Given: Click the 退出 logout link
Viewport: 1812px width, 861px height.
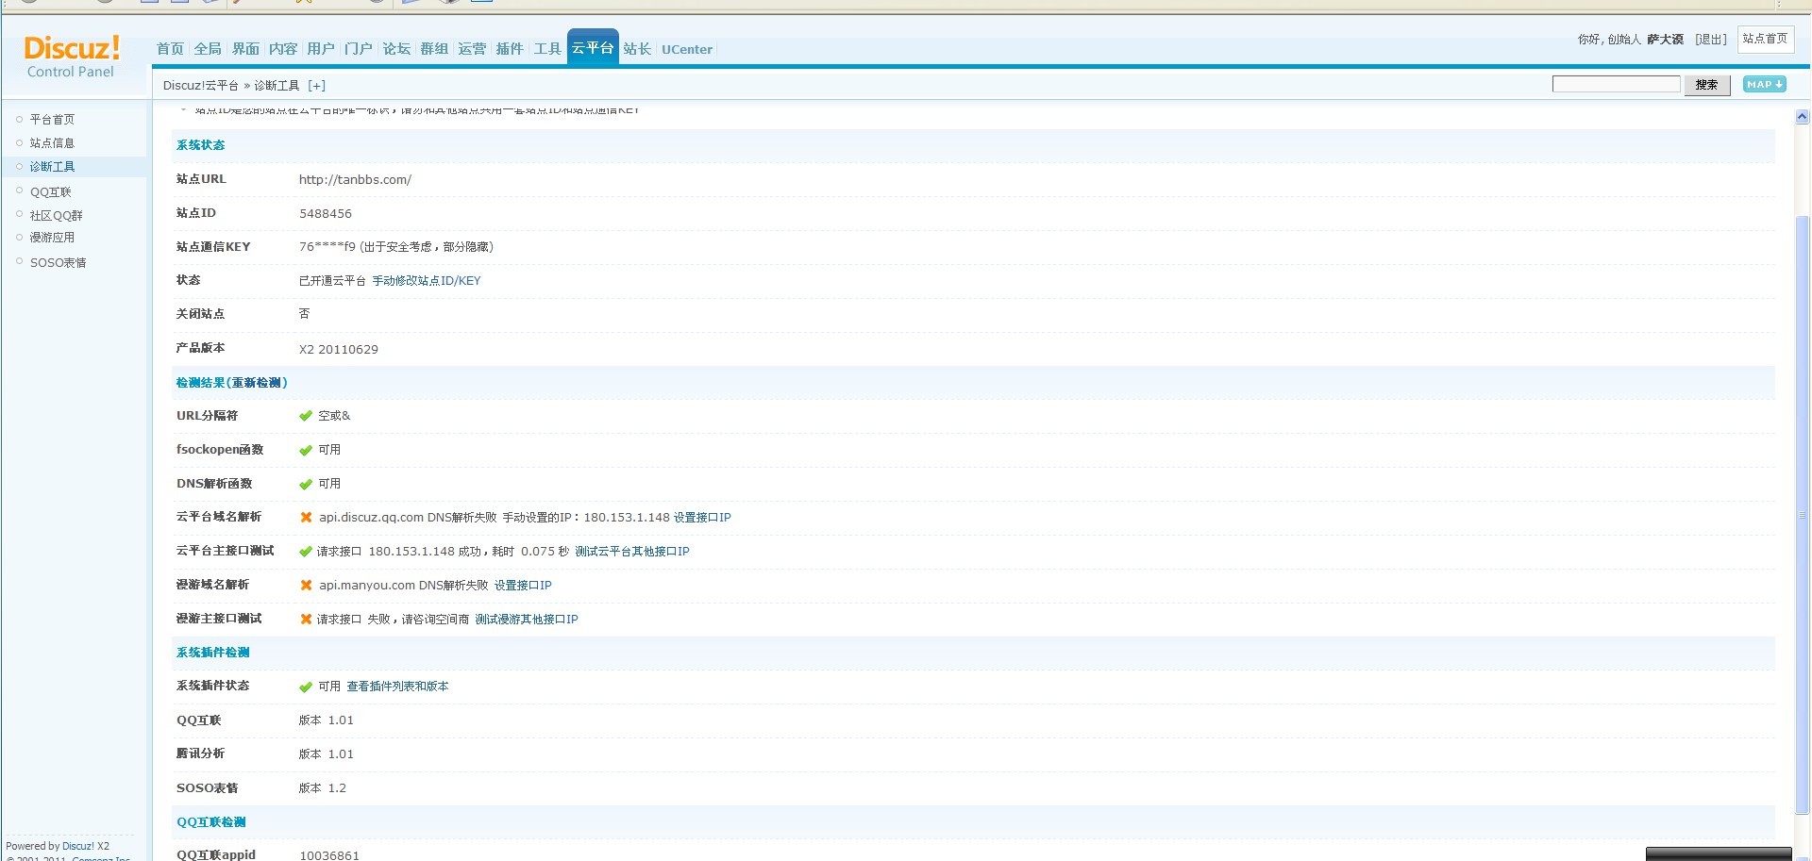Looking at the screenshot, I should pos(1710,40).
